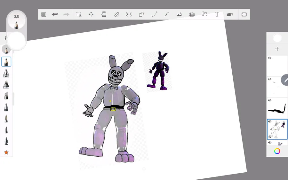Open the Time-lapse recording tool
Image resolution: width=288 pixels, height=180 pixels.
click(204, 14)
